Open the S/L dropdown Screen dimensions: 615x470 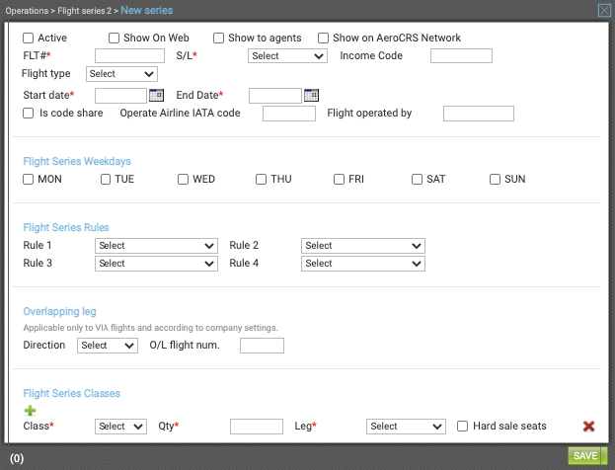point(287,55)
